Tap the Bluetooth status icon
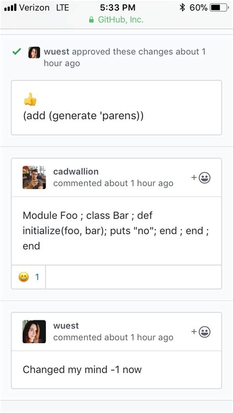233x413 pixels. coord(182,7)
